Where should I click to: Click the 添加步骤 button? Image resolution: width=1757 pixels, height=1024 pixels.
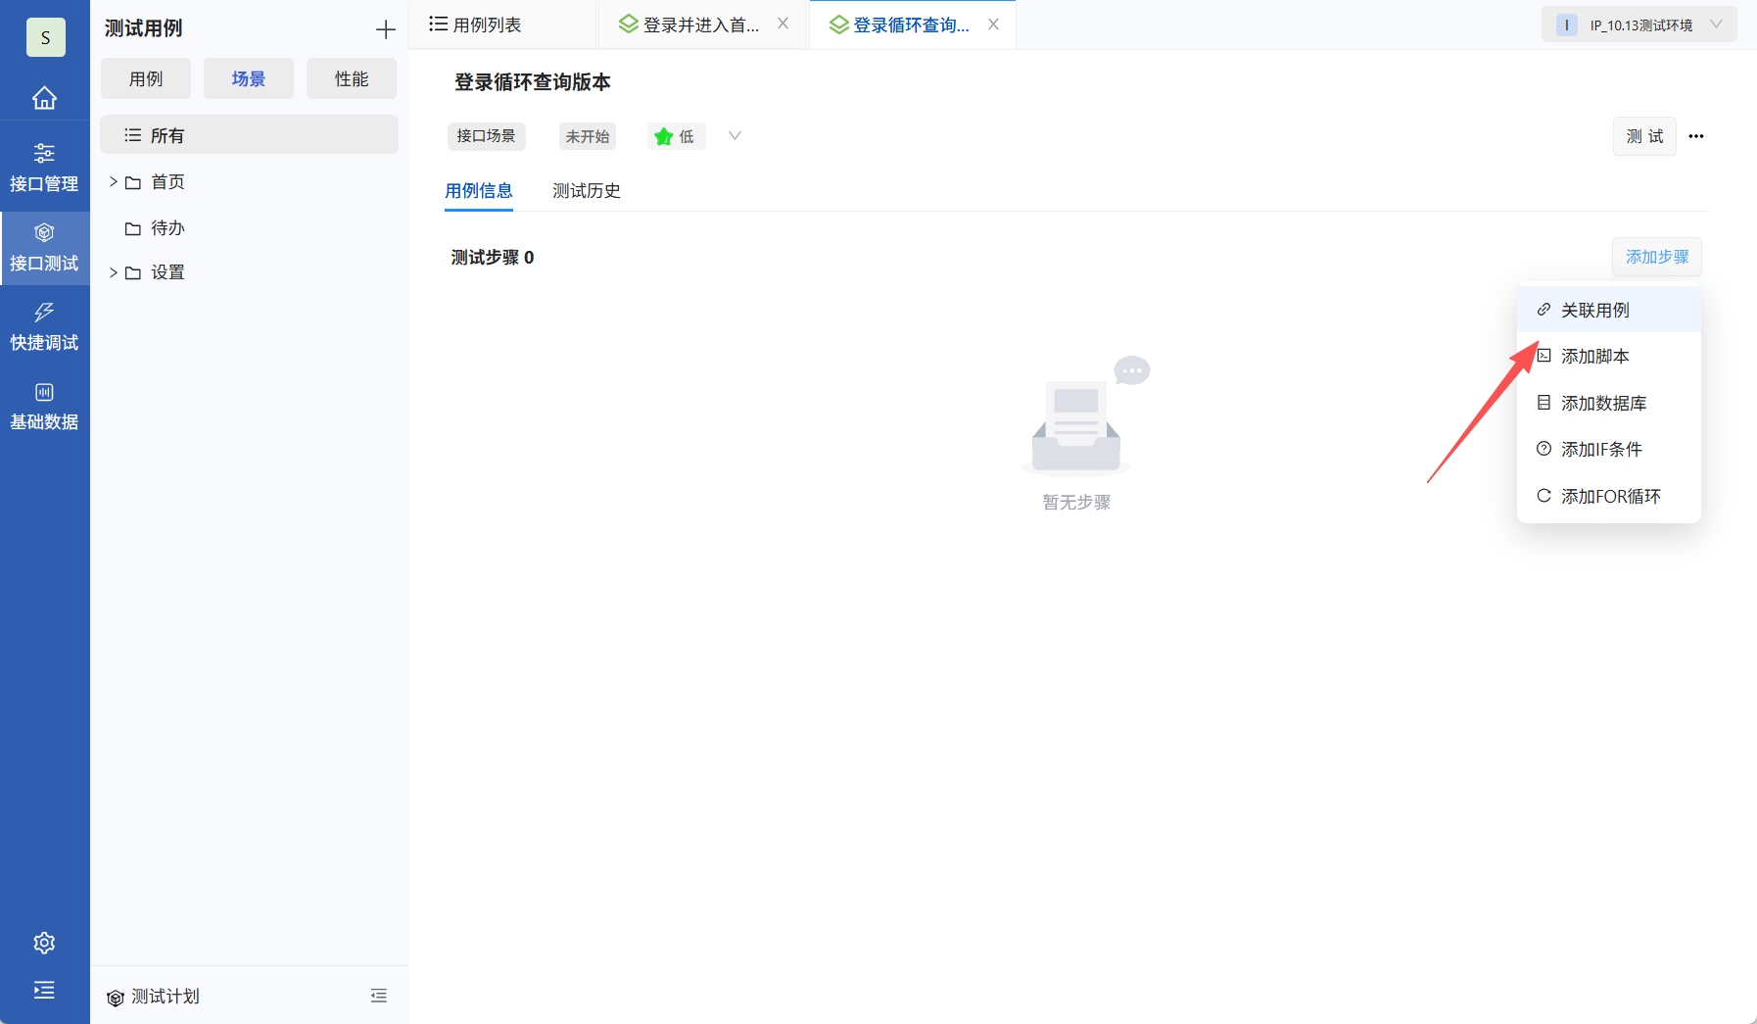pos(1656,257)
